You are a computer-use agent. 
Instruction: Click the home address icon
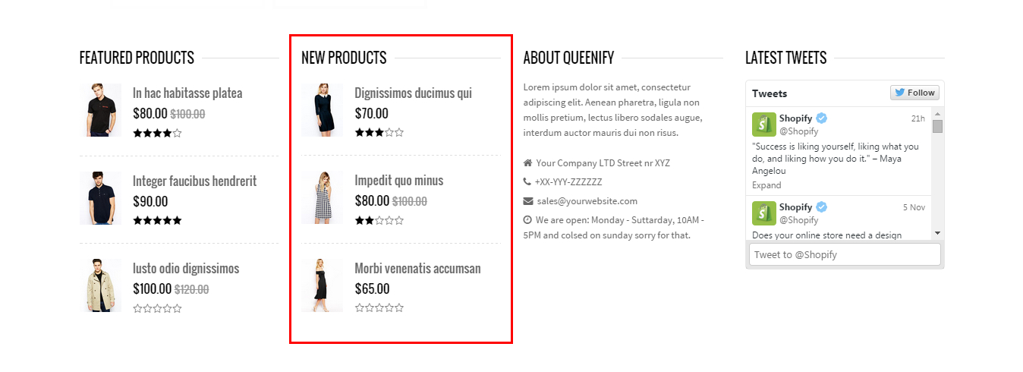click(x=527, y=163)
